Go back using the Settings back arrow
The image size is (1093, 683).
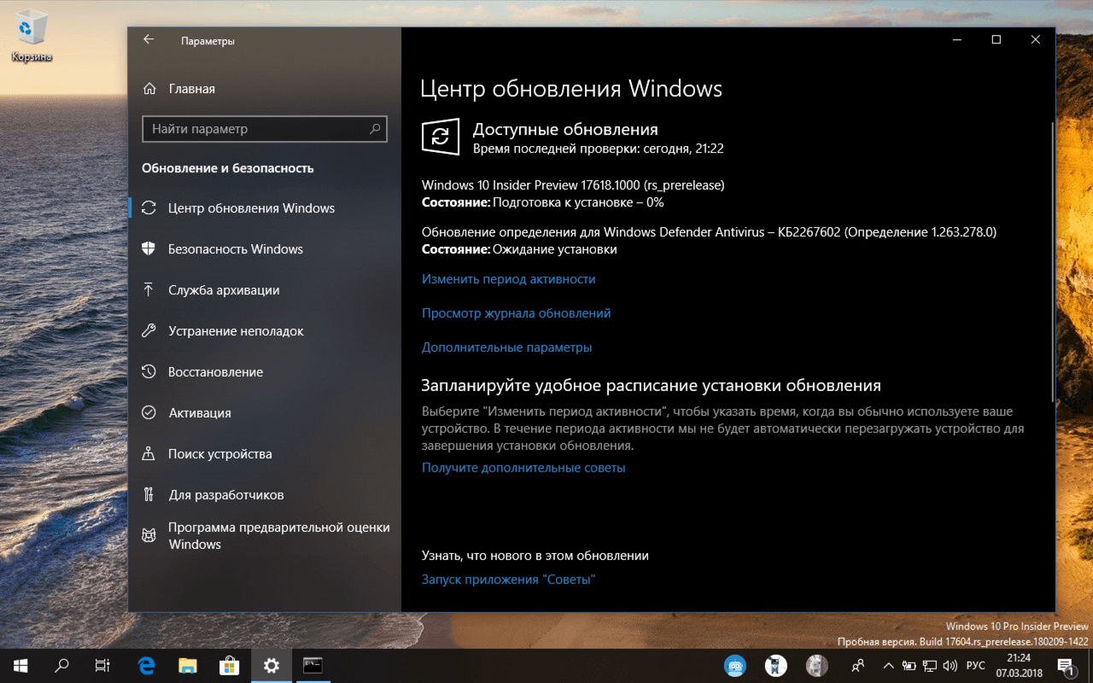(149, 40)
